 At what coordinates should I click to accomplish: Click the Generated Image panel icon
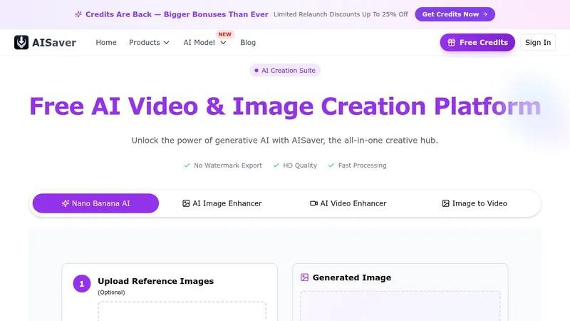click(x=304, y=277)
